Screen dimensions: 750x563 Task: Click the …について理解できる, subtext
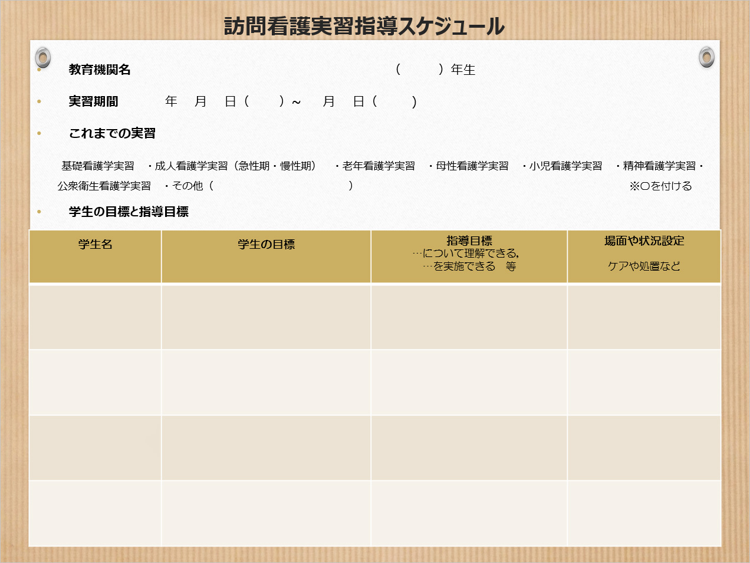466,253
